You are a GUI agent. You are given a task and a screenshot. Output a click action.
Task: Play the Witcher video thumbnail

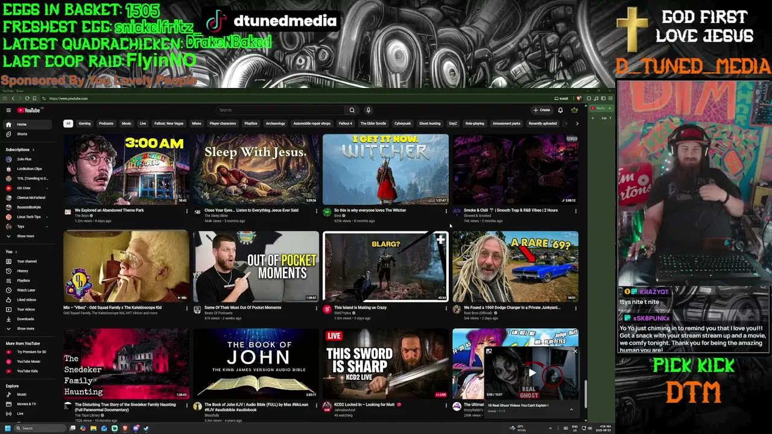[x=385, y=169]
